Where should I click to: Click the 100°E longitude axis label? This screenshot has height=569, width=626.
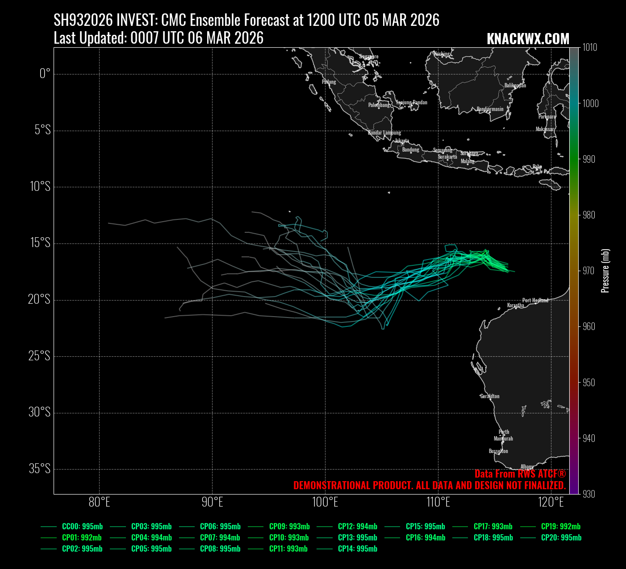click(325, 503)
